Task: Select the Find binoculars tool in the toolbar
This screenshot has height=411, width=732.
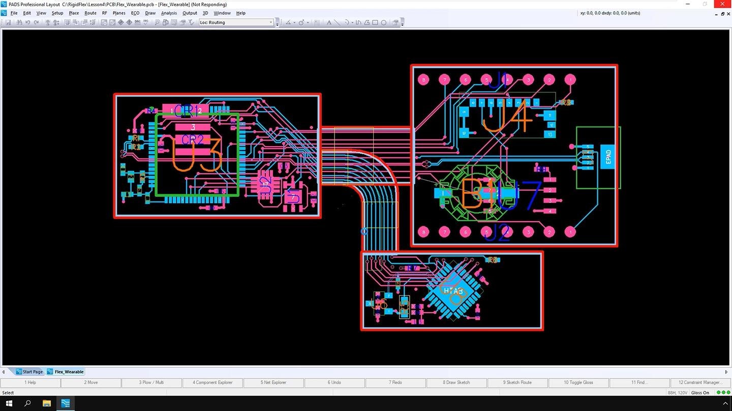Action: tap(19, 22)
